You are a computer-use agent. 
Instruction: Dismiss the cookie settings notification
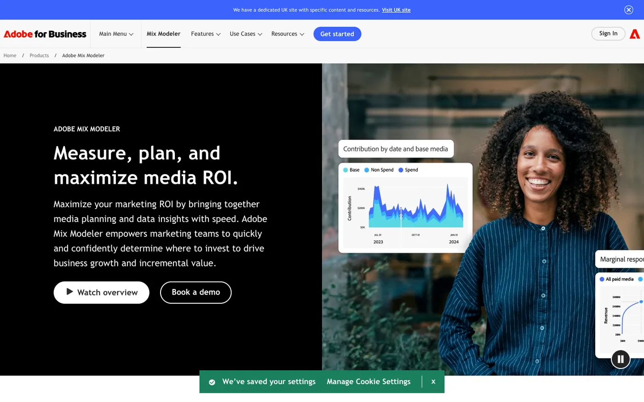pos(433,382)
